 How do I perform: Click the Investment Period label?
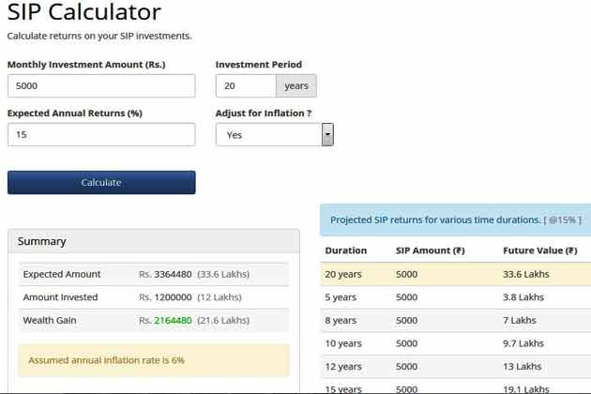(259, 65)
